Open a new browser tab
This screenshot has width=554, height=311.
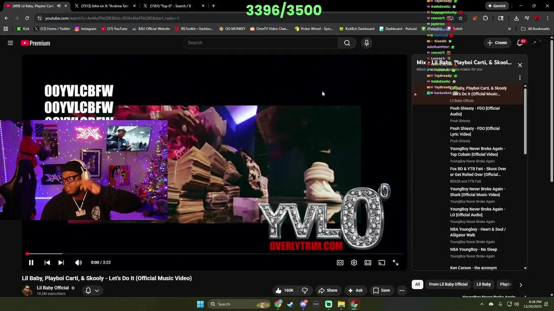coord(213,6)
